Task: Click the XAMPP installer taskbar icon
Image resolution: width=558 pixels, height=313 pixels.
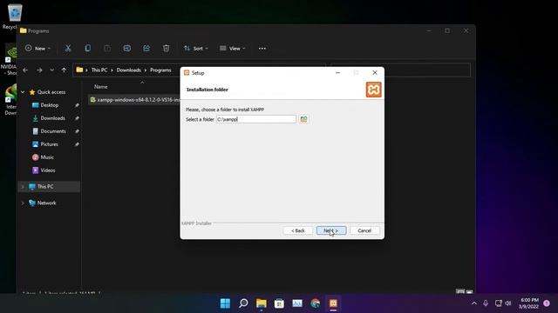Action: point(333,303)
